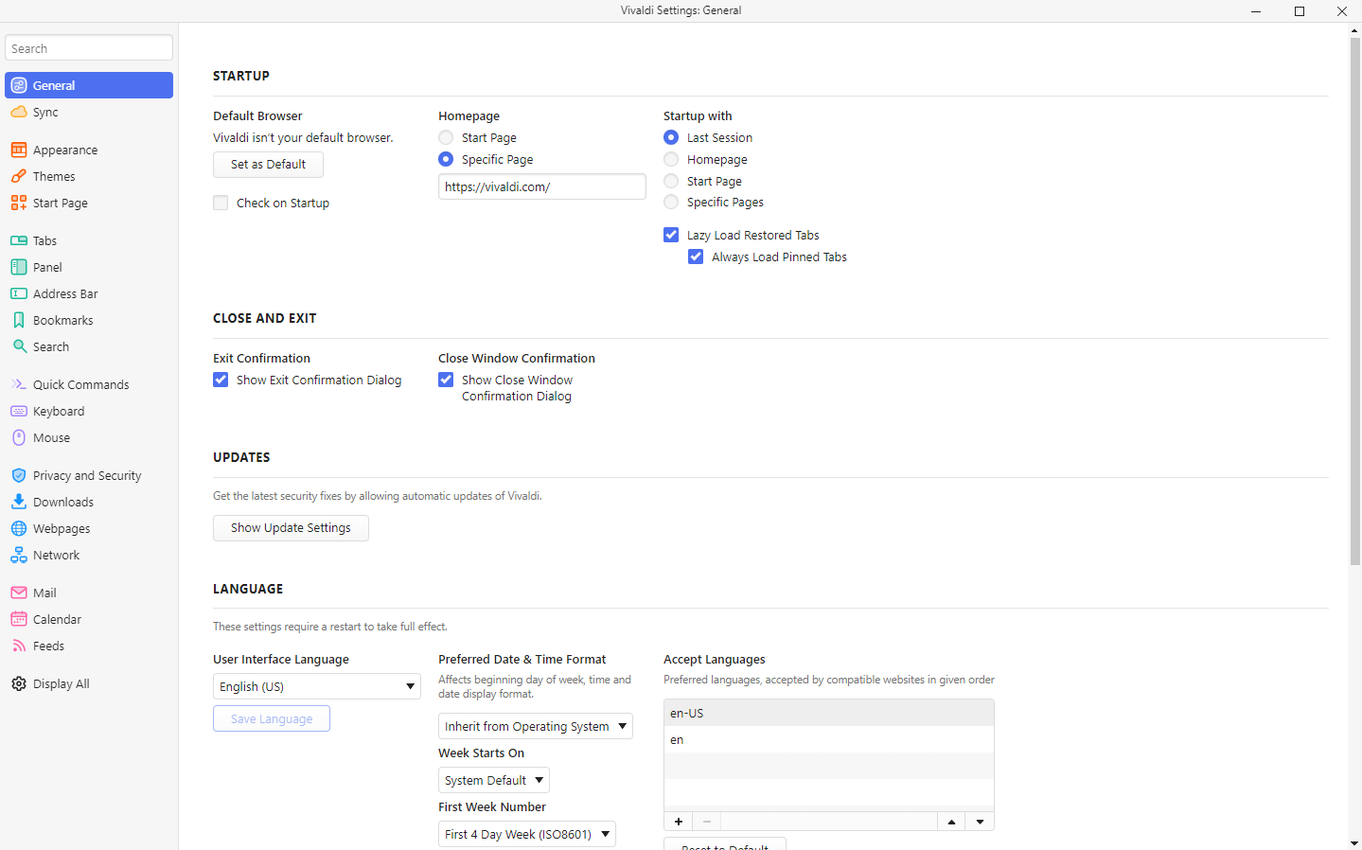Enable Check on Startup checkbox
Viewport: 1362px width, 850px height.
click(221, 203)
